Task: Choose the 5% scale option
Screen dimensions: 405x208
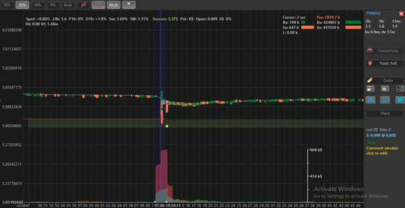Action: [x=53, y=5]
